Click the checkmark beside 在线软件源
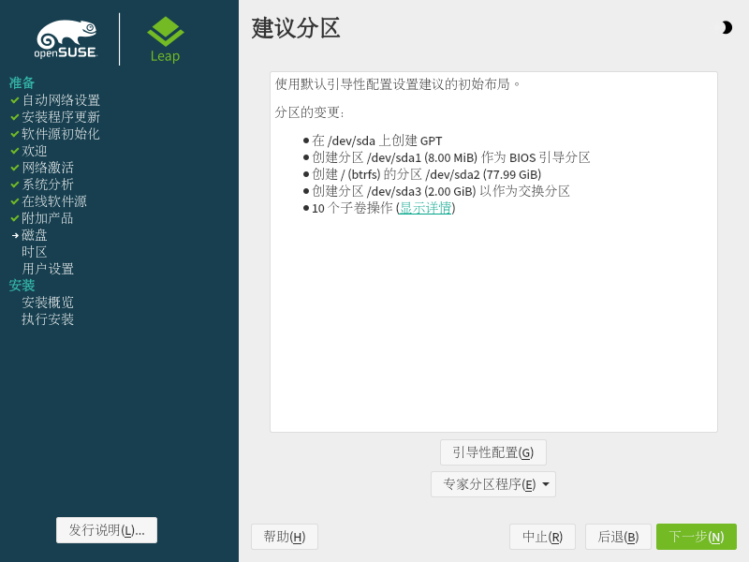This screenshot has height=562, width=749. coord(15,201)
